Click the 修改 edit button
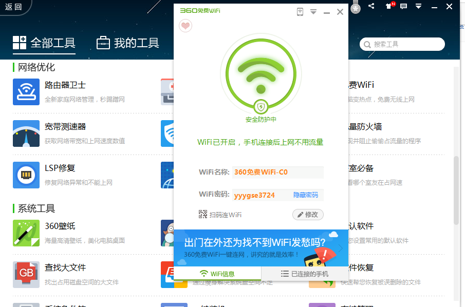Image resolution: width=465 pixels, height=307 pixels. click(x=308, y=215)
